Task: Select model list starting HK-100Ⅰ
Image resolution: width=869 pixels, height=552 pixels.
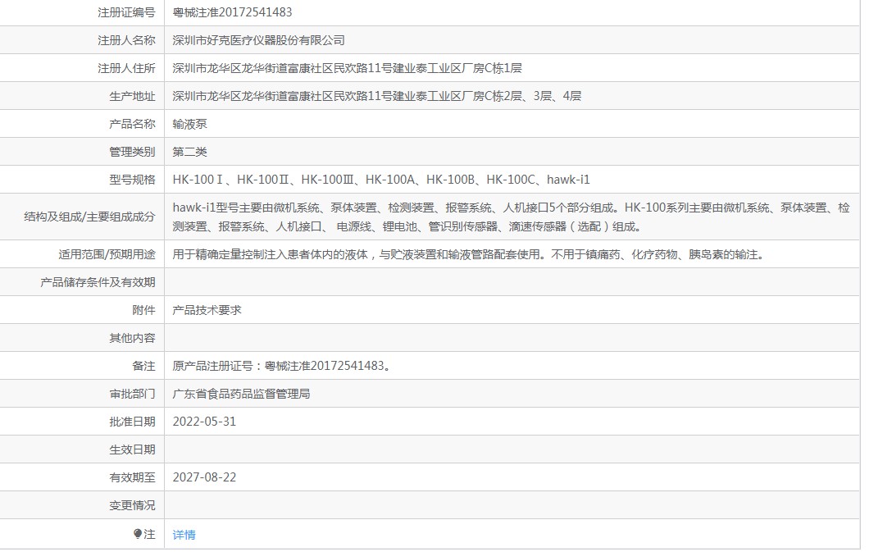Action: click(381, 180)
